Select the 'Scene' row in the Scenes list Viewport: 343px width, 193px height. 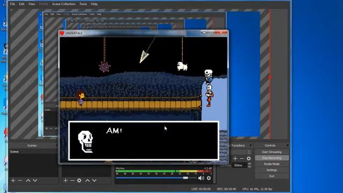point(33,152)
